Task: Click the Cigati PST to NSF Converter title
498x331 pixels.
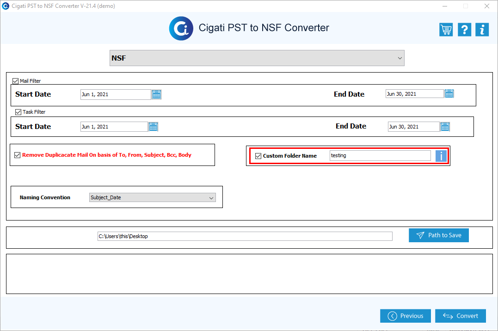Action: tap(264, 28)
